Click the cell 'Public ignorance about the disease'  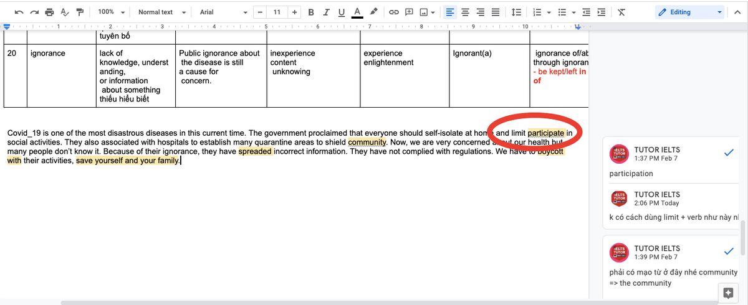[221, 77]
